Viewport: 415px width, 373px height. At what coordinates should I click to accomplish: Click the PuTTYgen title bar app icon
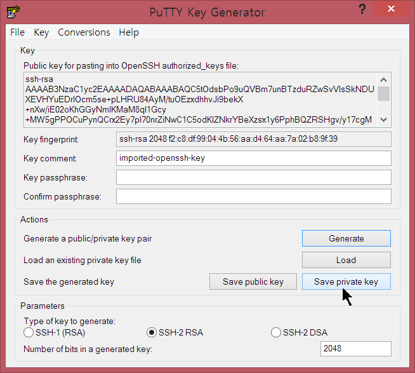[13, 12]
